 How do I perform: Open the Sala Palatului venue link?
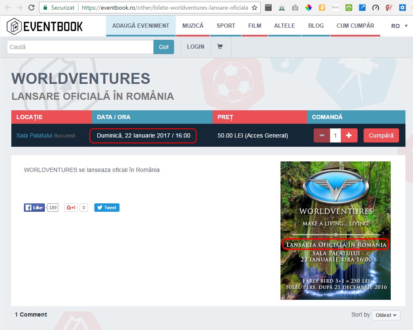34,135
